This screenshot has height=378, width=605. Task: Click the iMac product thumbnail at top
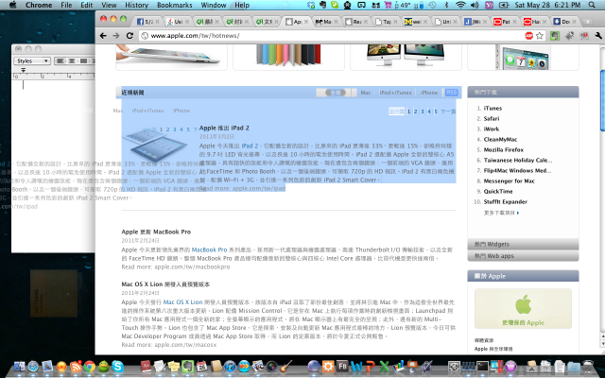tap(406, 55)
